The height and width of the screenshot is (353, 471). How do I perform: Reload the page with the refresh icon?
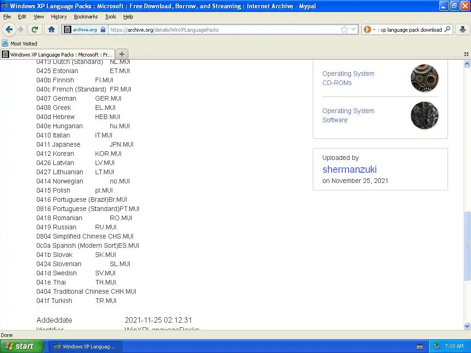[x=34, y=29]
